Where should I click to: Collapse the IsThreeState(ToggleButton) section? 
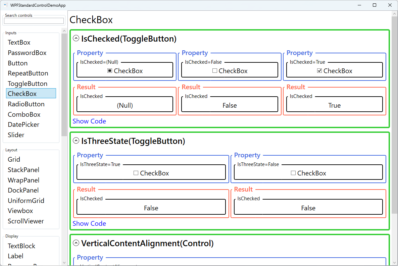[x=76, y=141]
